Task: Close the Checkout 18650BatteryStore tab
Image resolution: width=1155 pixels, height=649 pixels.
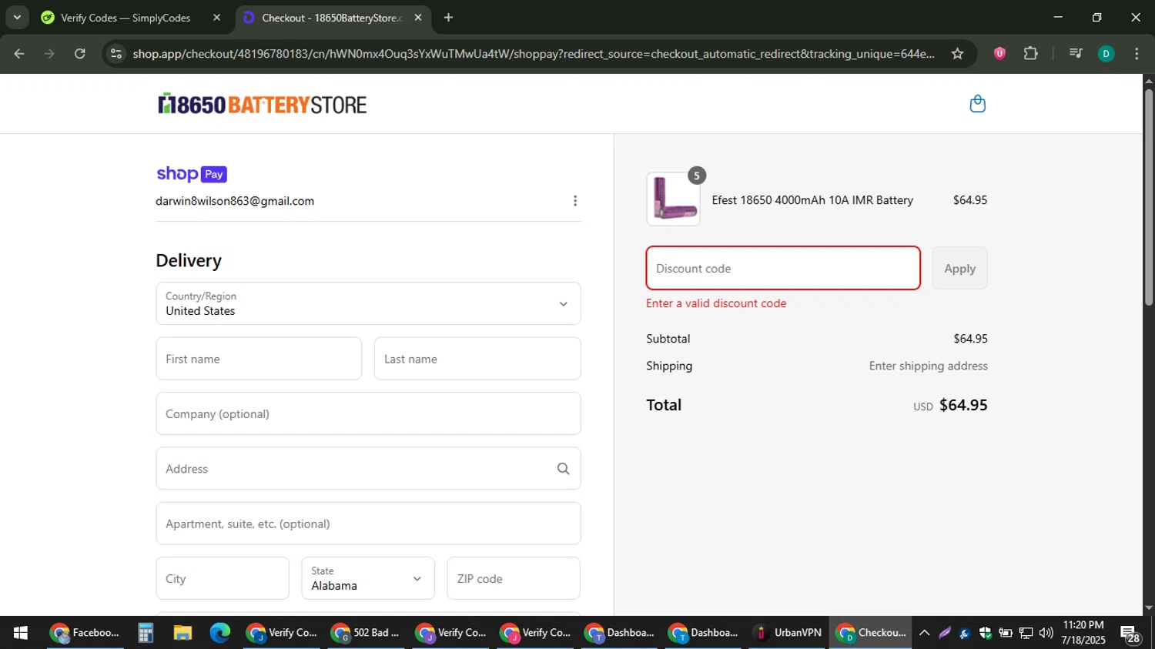Action: pyautogui.click(x=418, y=18)
